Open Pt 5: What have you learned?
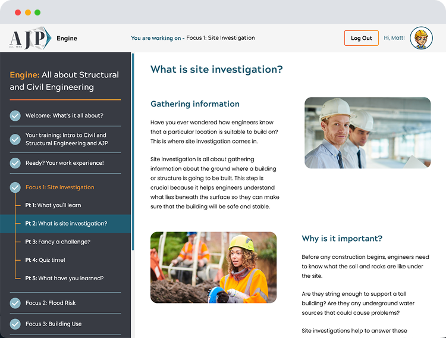Image resolution: width=446 pixels, height=338 pixels. point(64,278)
